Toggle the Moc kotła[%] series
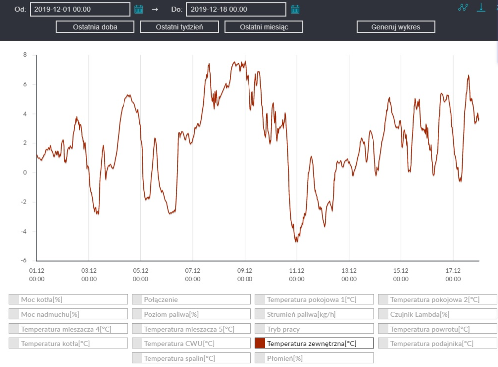Viewport: 498px width, 367px height. [69, 299]
